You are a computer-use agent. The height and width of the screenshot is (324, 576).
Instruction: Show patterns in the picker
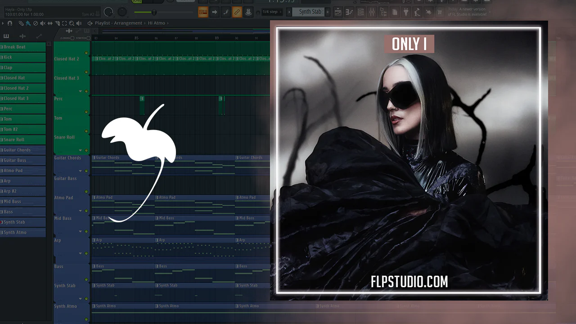(6, 36)
